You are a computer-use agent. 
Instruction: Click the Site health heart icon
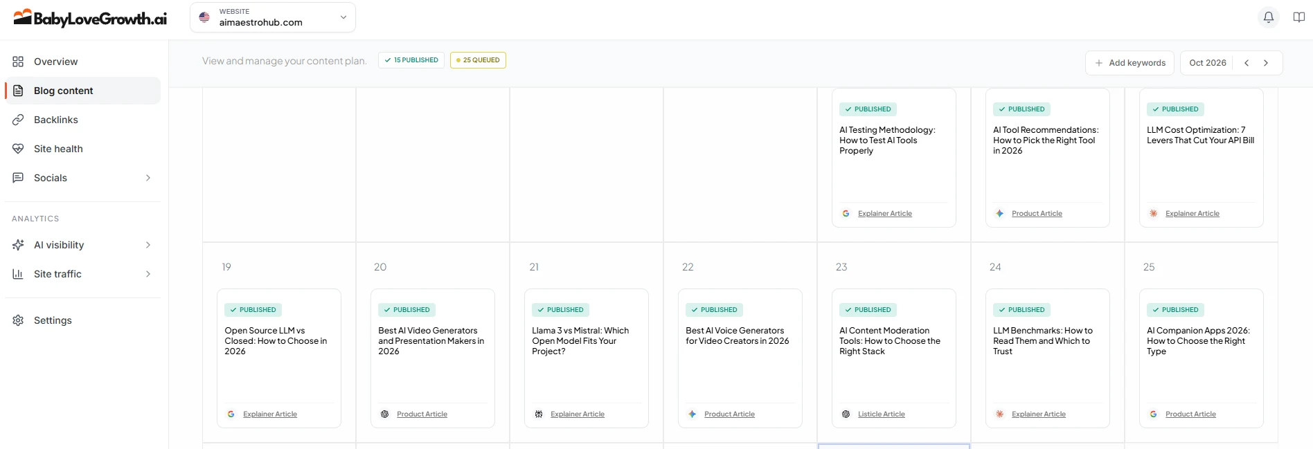point(18,149)
